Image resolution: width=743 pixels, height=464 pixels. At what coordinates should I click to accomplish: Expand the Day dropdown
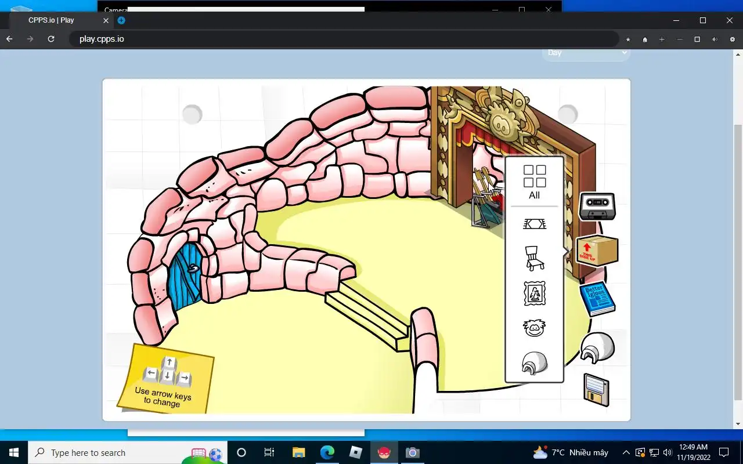coord(586,53)
